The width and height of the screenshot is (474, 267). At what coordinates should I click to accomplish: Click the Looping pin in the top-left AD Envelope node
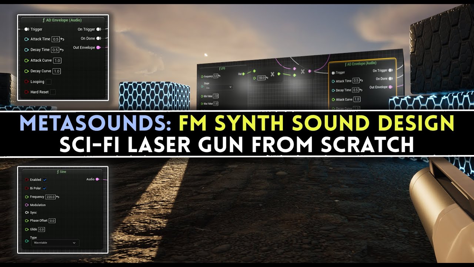click(27, 82)
